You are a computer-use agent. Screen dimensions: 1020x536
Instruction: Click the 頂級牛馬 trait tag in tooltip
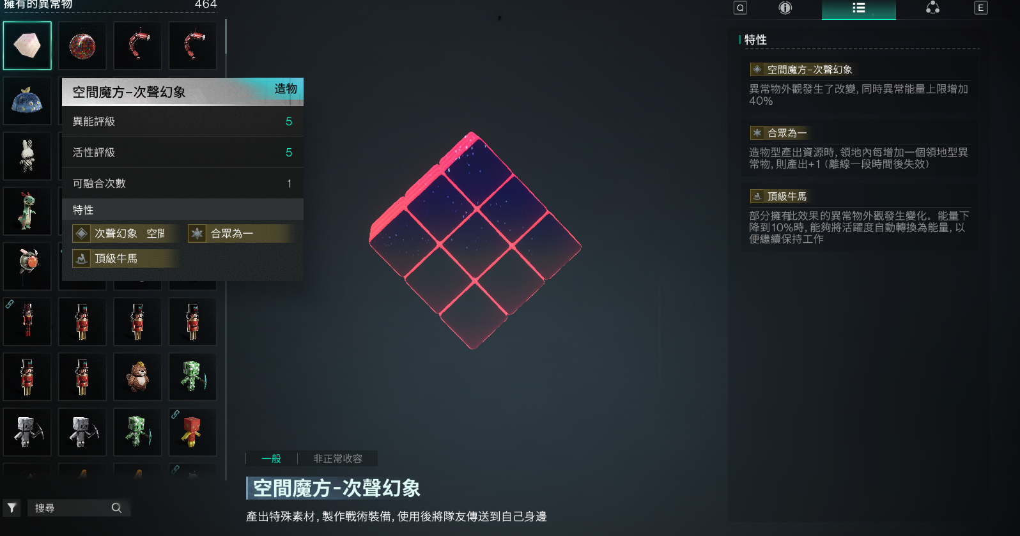point(125,259)
